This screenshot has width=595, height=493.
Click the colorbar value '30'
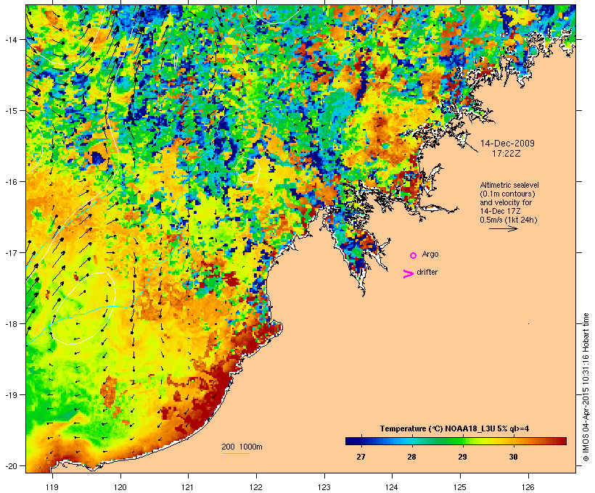[x=513, y=457]
